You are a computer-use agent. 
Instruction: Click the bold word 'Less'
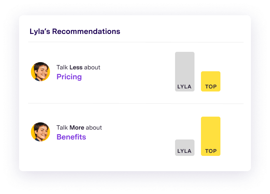[76, 67]
